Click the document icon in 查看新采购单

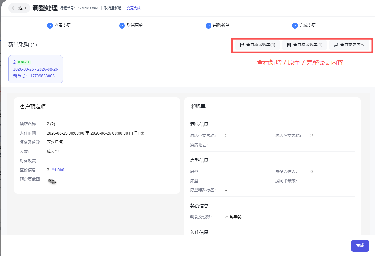(x=242, y=45)
